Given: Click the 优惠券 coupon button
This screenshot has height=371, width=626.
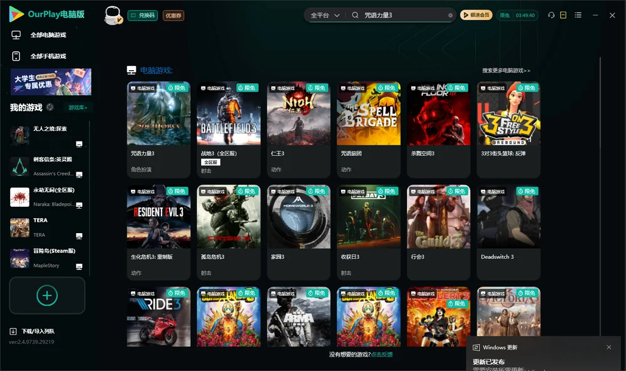Looking at the screenshot, I should (x=173, y=16).
